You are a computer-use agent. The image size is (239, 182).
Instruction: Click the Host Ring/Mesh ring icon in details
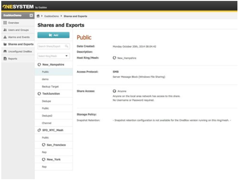coord(114,58)
